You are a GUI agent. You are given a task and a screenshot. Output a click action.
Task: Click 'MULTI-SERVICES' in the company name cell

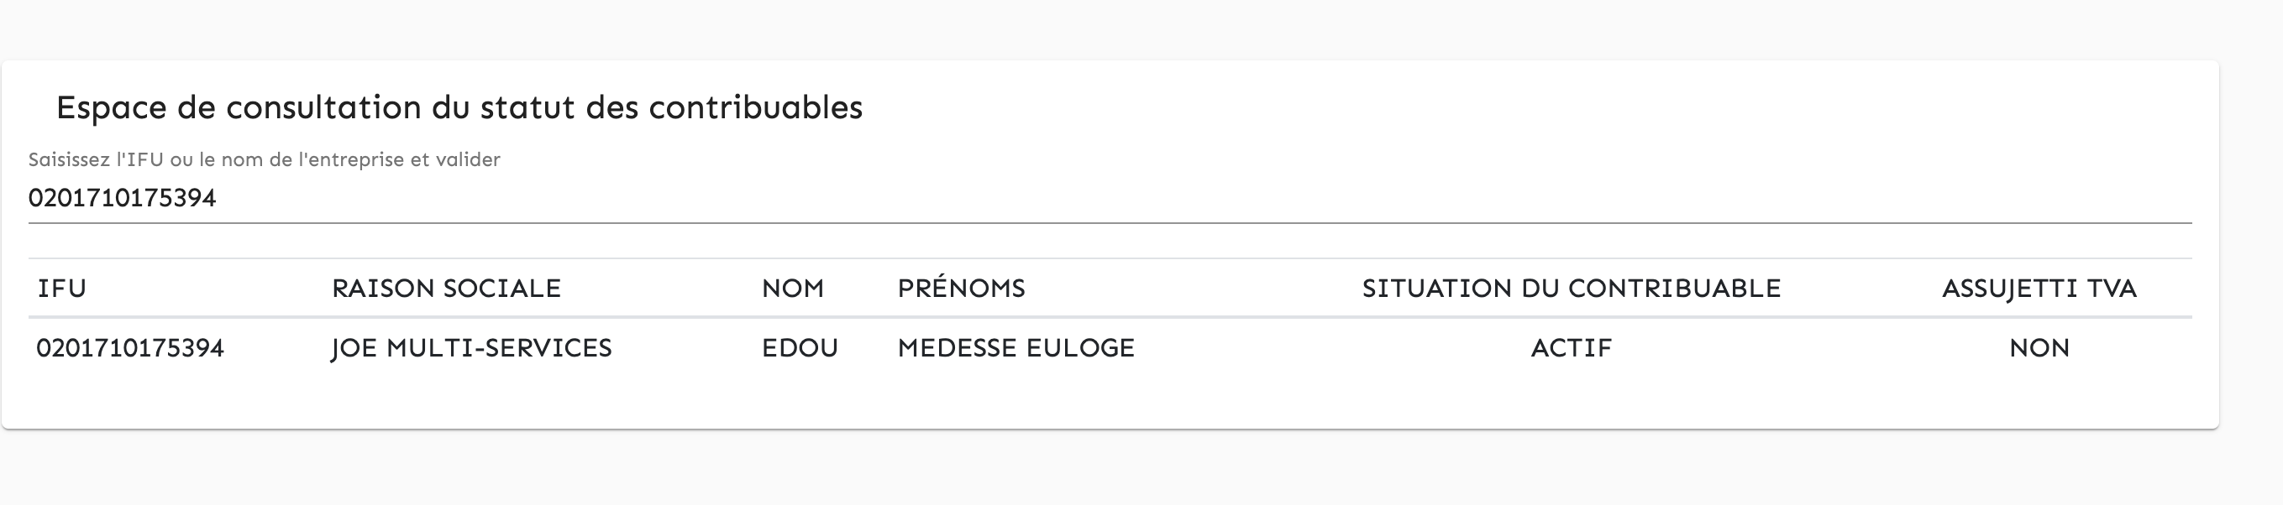499,348
